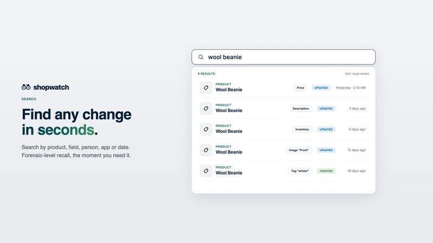Open Wool Beanie result from 12 days ago
The height and width of the screenshot is (243, 433).
click(283, 150)
